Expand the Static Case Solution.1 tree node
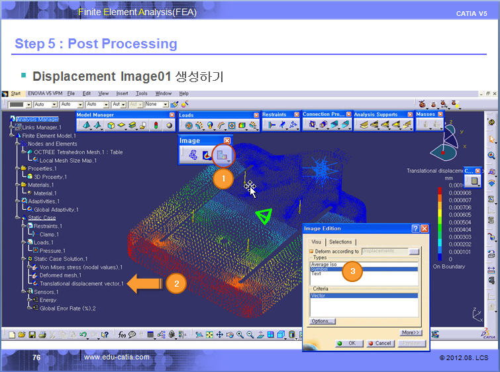500x372 pixels. pyautogui.click(x=24, y=259)
